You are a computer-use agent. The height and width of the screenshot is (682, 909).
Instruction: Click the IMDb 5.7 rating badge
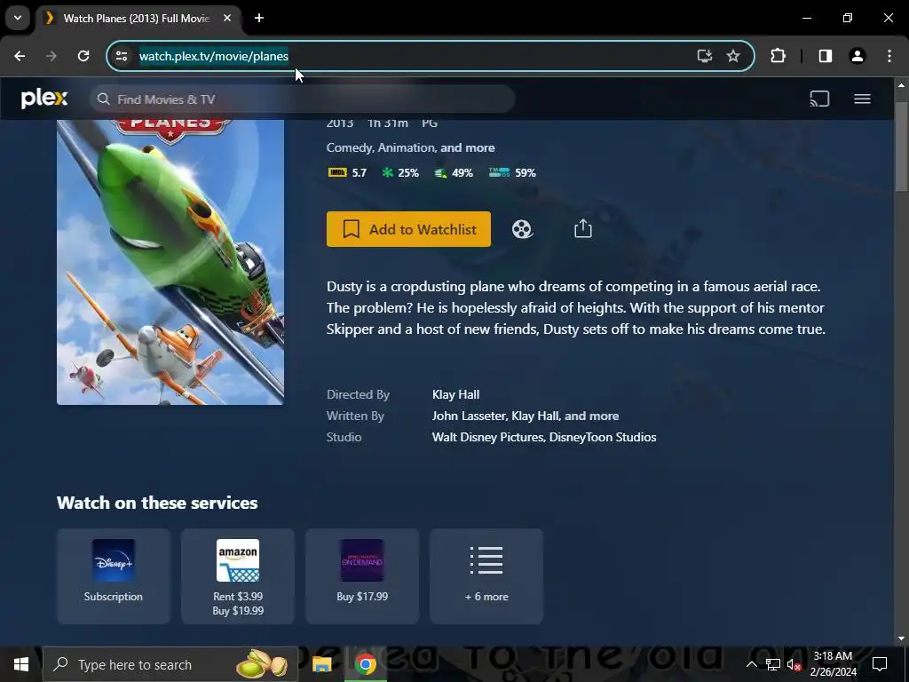(x=347, y=173)
